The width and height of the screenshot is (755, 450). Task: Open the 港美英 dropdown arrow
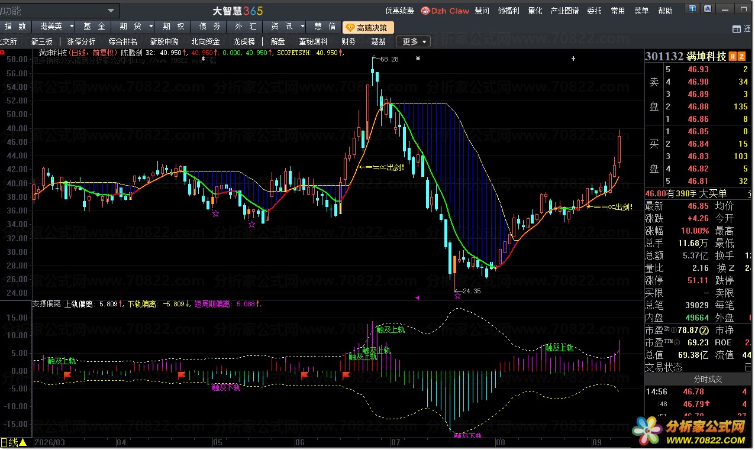[72, 27]
